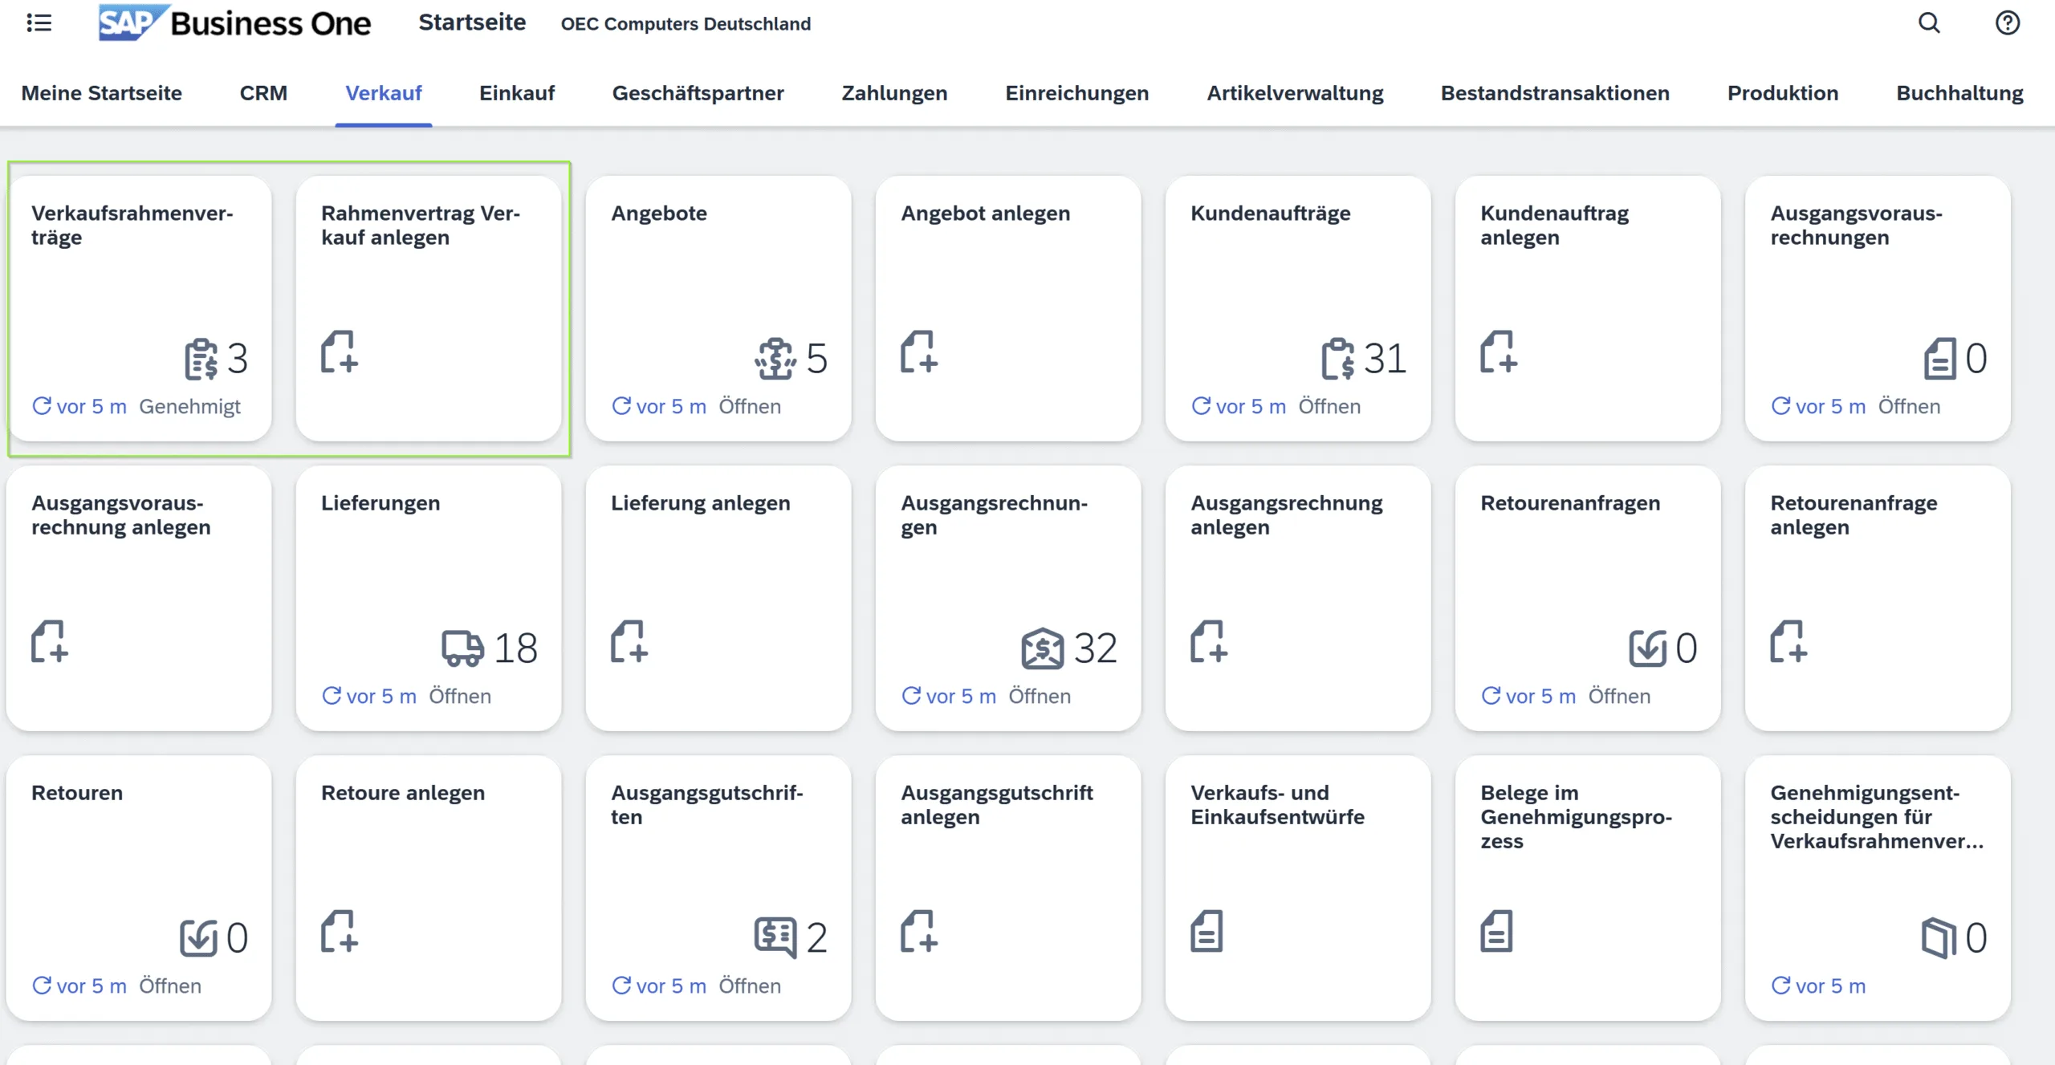Click refresh icon on Kundenaufträge tile
The width and height of the screenshot is (2055, 1065).
tap(1201, 406)
